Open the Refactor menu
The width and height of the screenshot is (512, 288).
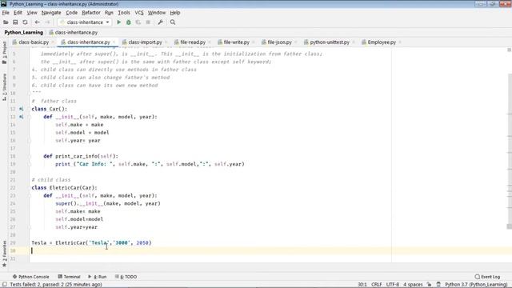91,13
